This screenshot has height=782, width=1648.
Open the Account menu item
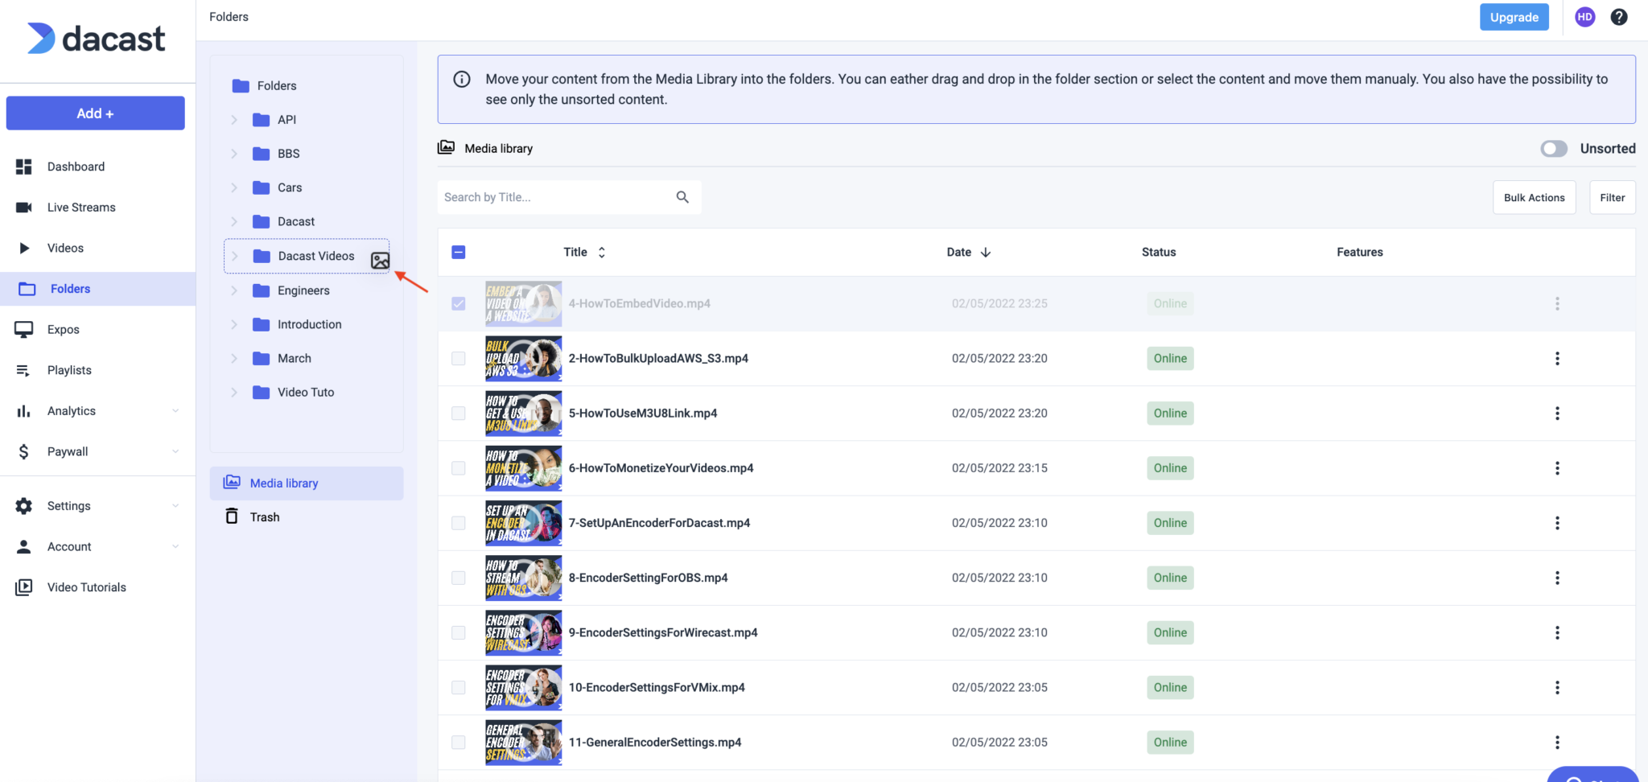(x=97, y=547)
